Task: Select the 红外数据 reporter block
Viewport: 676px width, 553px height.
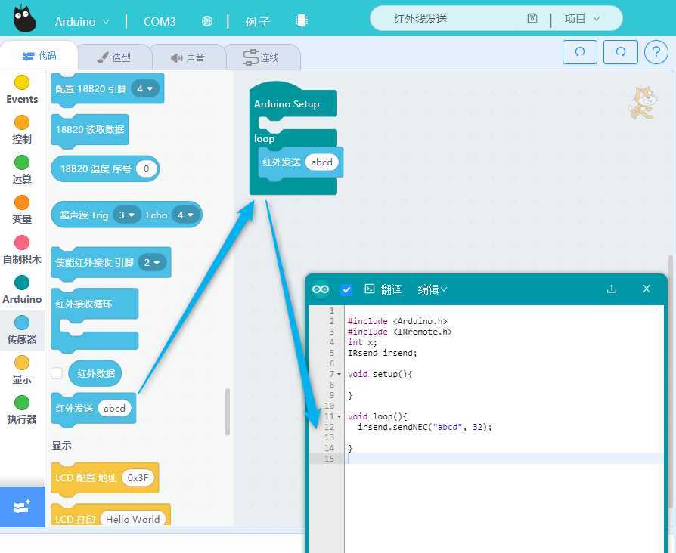Action: (95, 373)
